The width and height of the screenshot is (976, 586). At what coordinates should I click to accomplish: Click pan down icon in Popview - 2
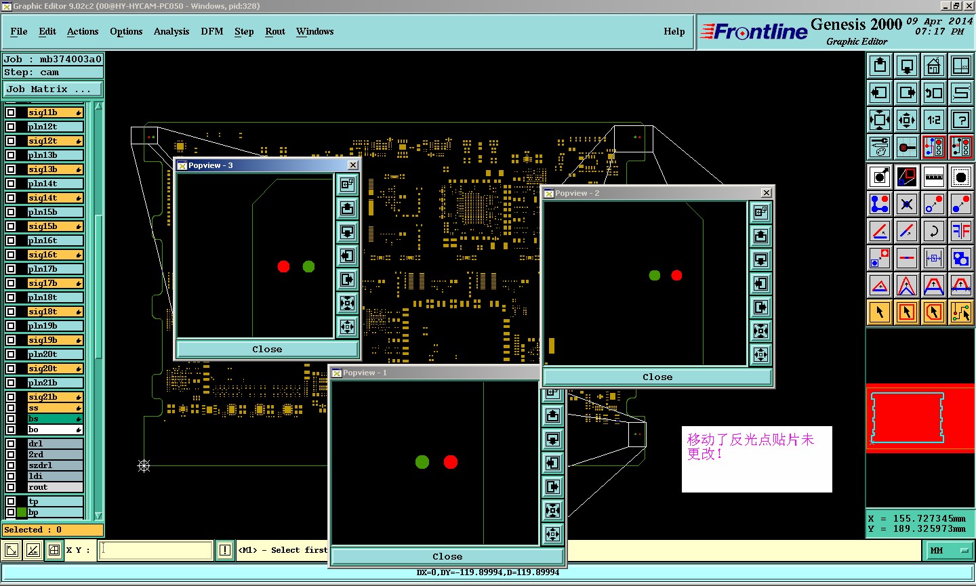(760, 259)
